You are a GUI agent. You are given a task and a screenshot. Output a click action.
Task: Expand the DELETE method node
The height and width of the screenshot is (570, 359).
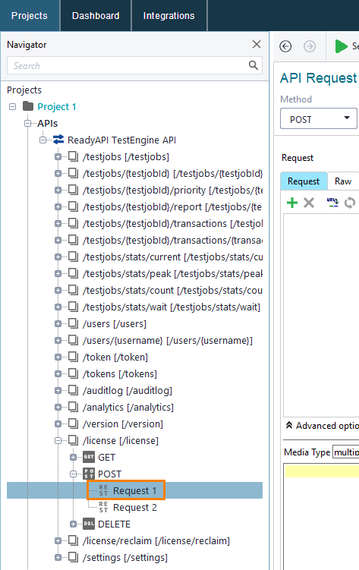74,524
